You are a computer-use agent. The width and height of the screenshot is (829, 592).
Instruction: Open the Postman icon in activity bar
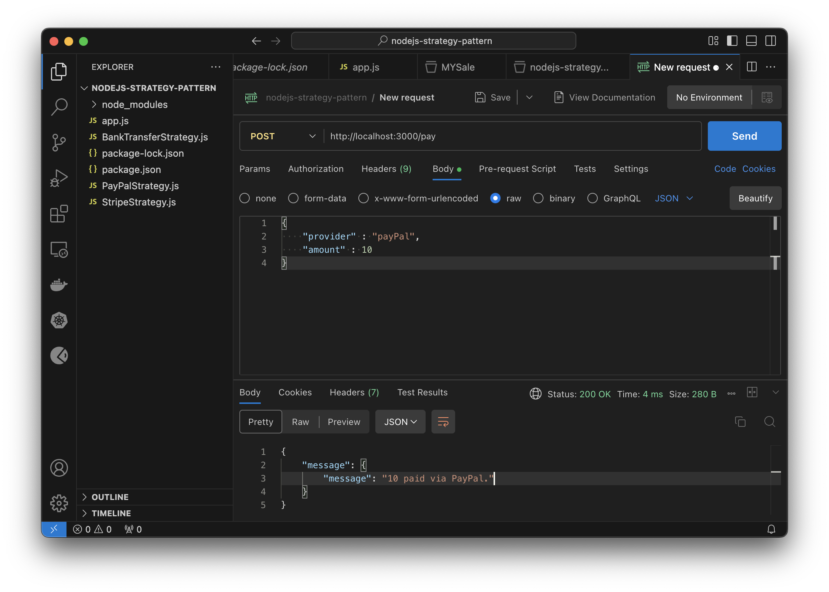click(x=59, y=355)
